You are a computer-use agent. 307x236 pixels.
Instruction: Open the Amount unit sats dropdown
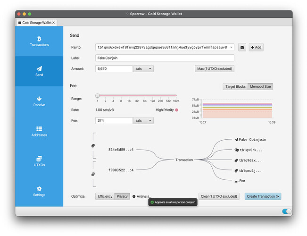143,69
